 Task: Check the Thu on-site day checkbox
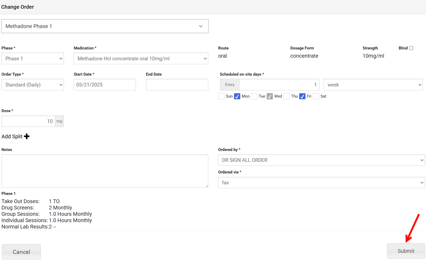pyautogui.click(x=287, y=96)
